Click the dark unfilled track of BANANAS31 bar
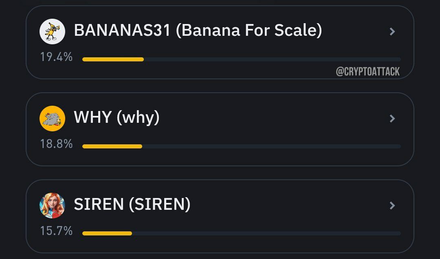The image size is (440, 259). click(272, 59)
